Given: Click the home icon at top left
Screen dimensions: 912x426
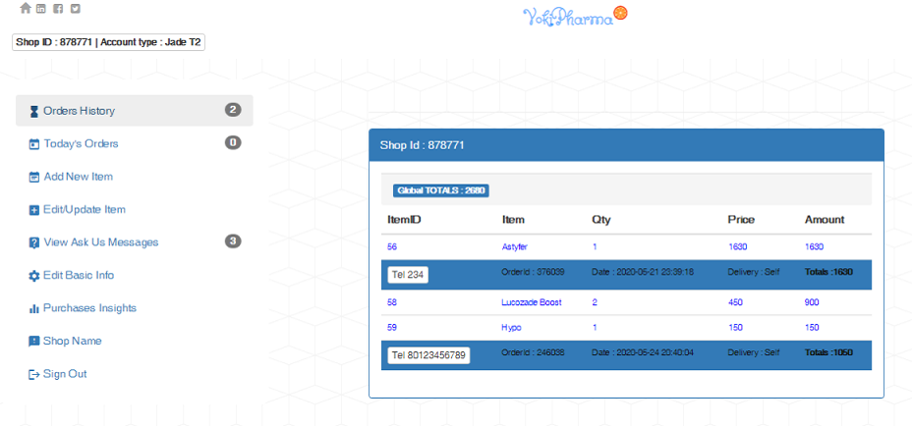Looking at the screenshot, I should click(x=25, y=8).
